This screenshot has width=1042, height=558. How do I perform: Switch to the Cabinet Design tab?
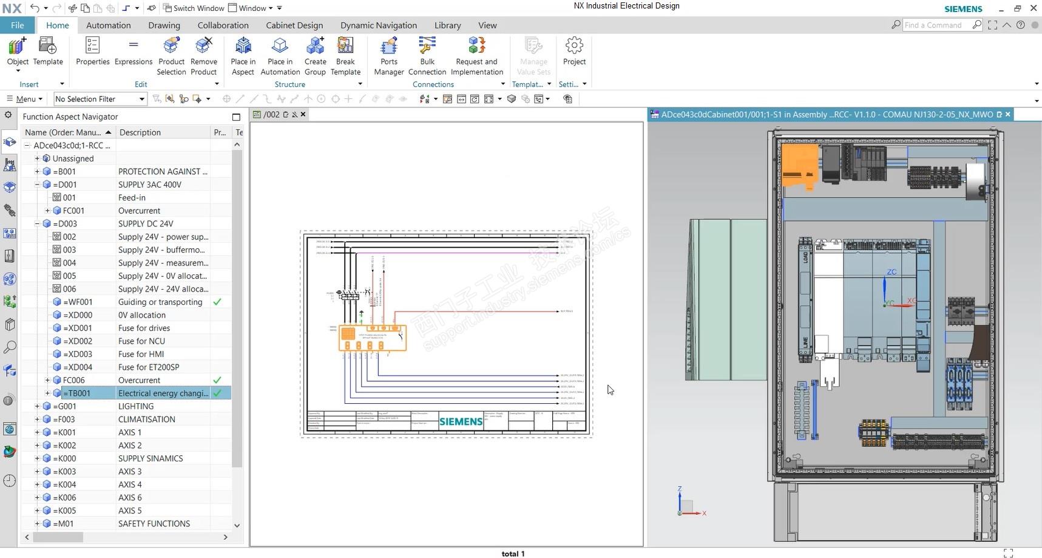click(294, 26)
